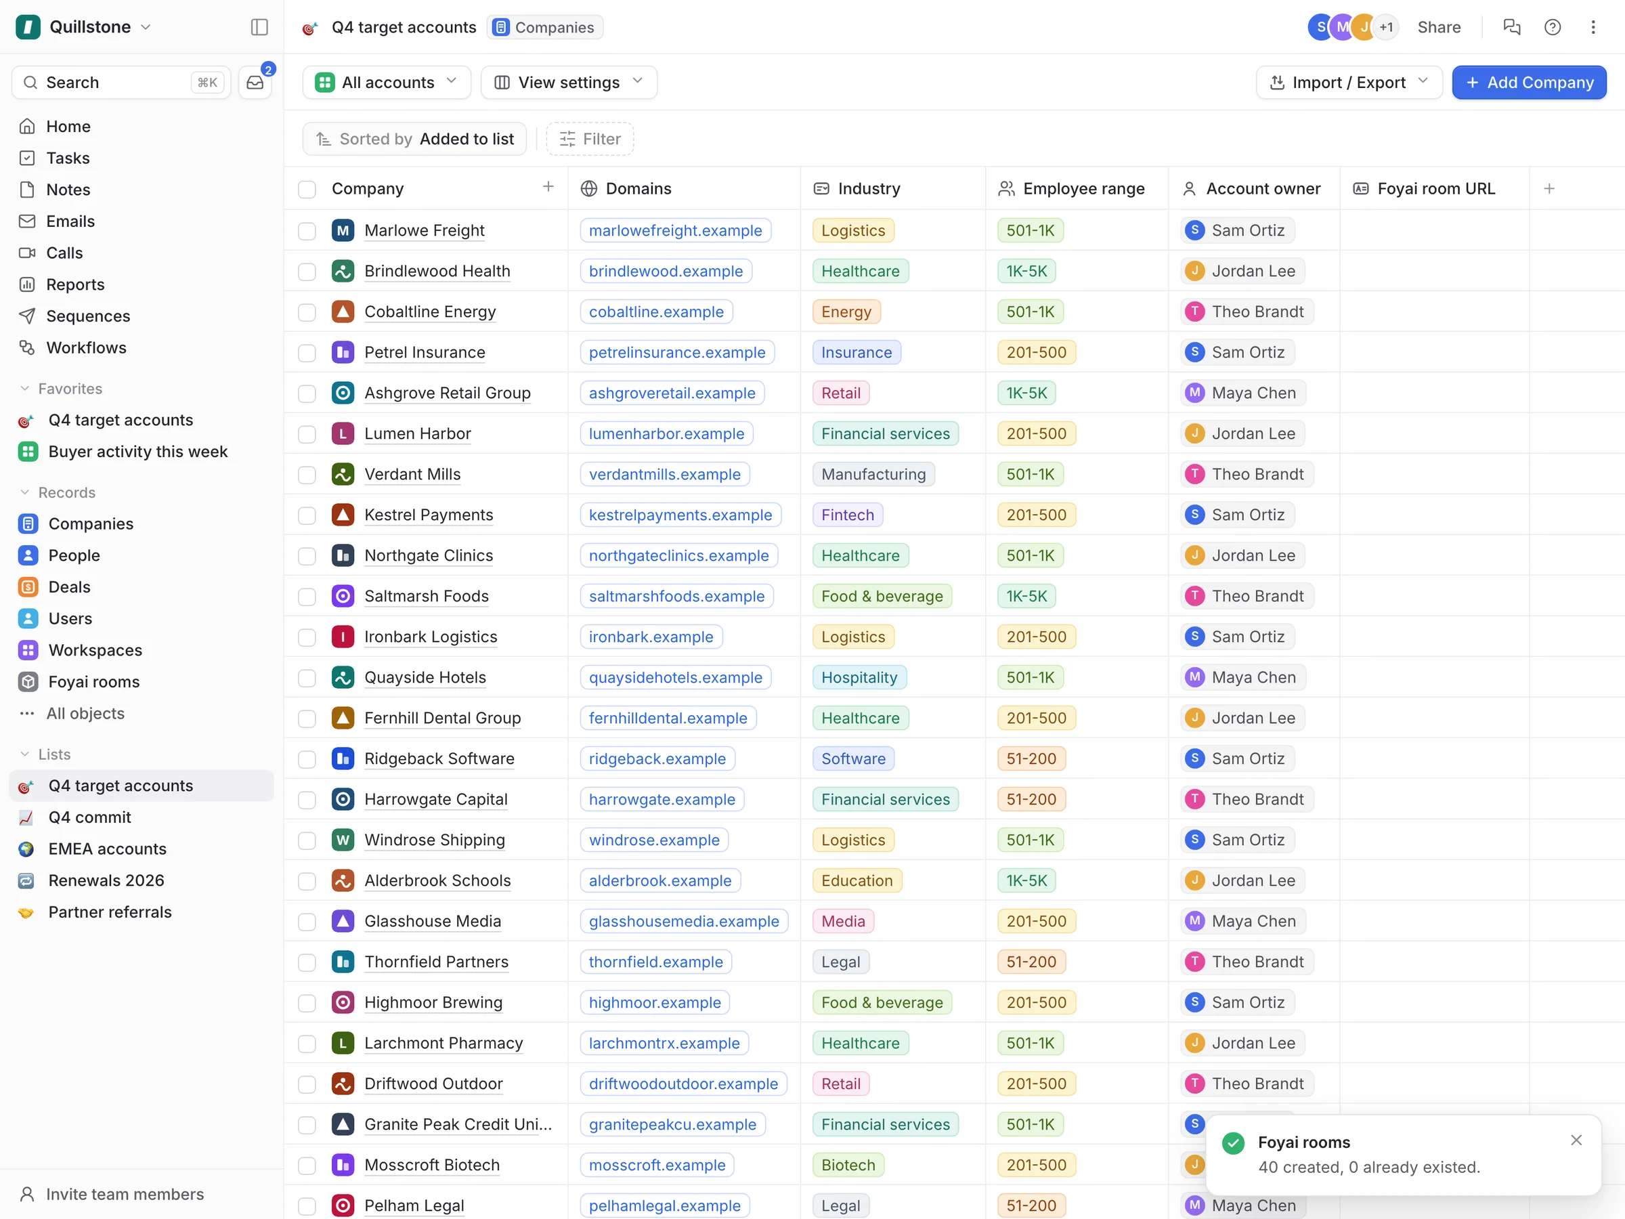The width and height of the screenshot is (1625, 1219).
Task: Open the marlowefreight.example domain link
Action: pos(675,231)
